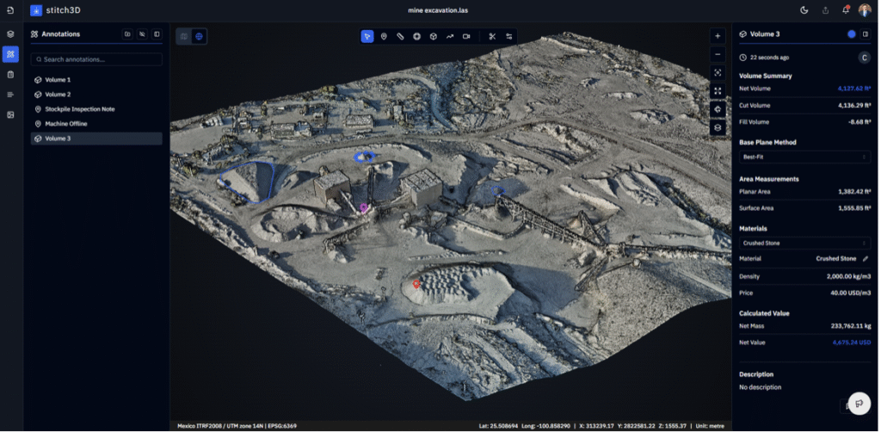
Task: Click the '22 seconds ago' timestamp
Action: tap(768, 58)
